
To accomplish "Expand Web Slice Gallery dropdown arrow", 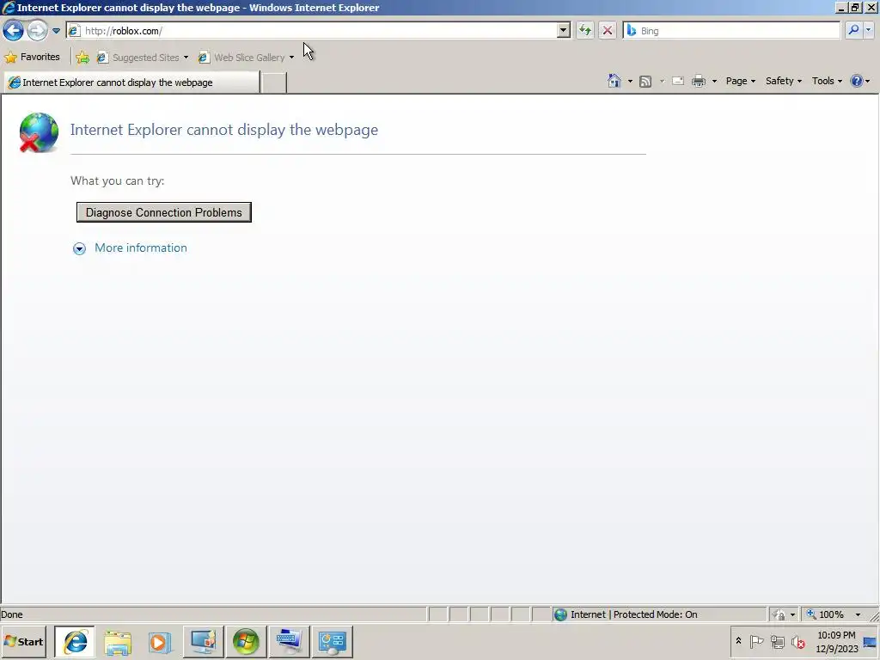I will pos(291,58).
